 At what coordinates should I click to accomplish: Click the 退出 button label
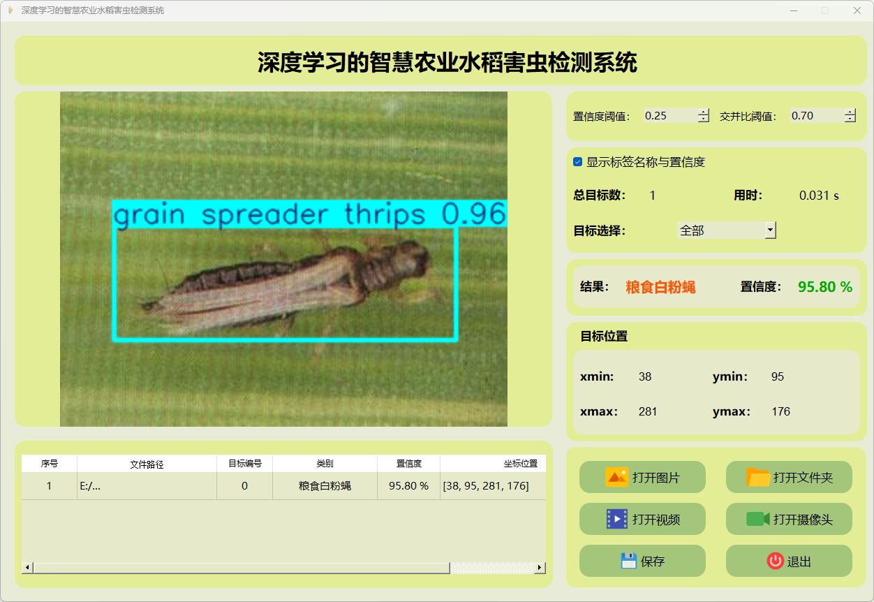coord(799,561)
